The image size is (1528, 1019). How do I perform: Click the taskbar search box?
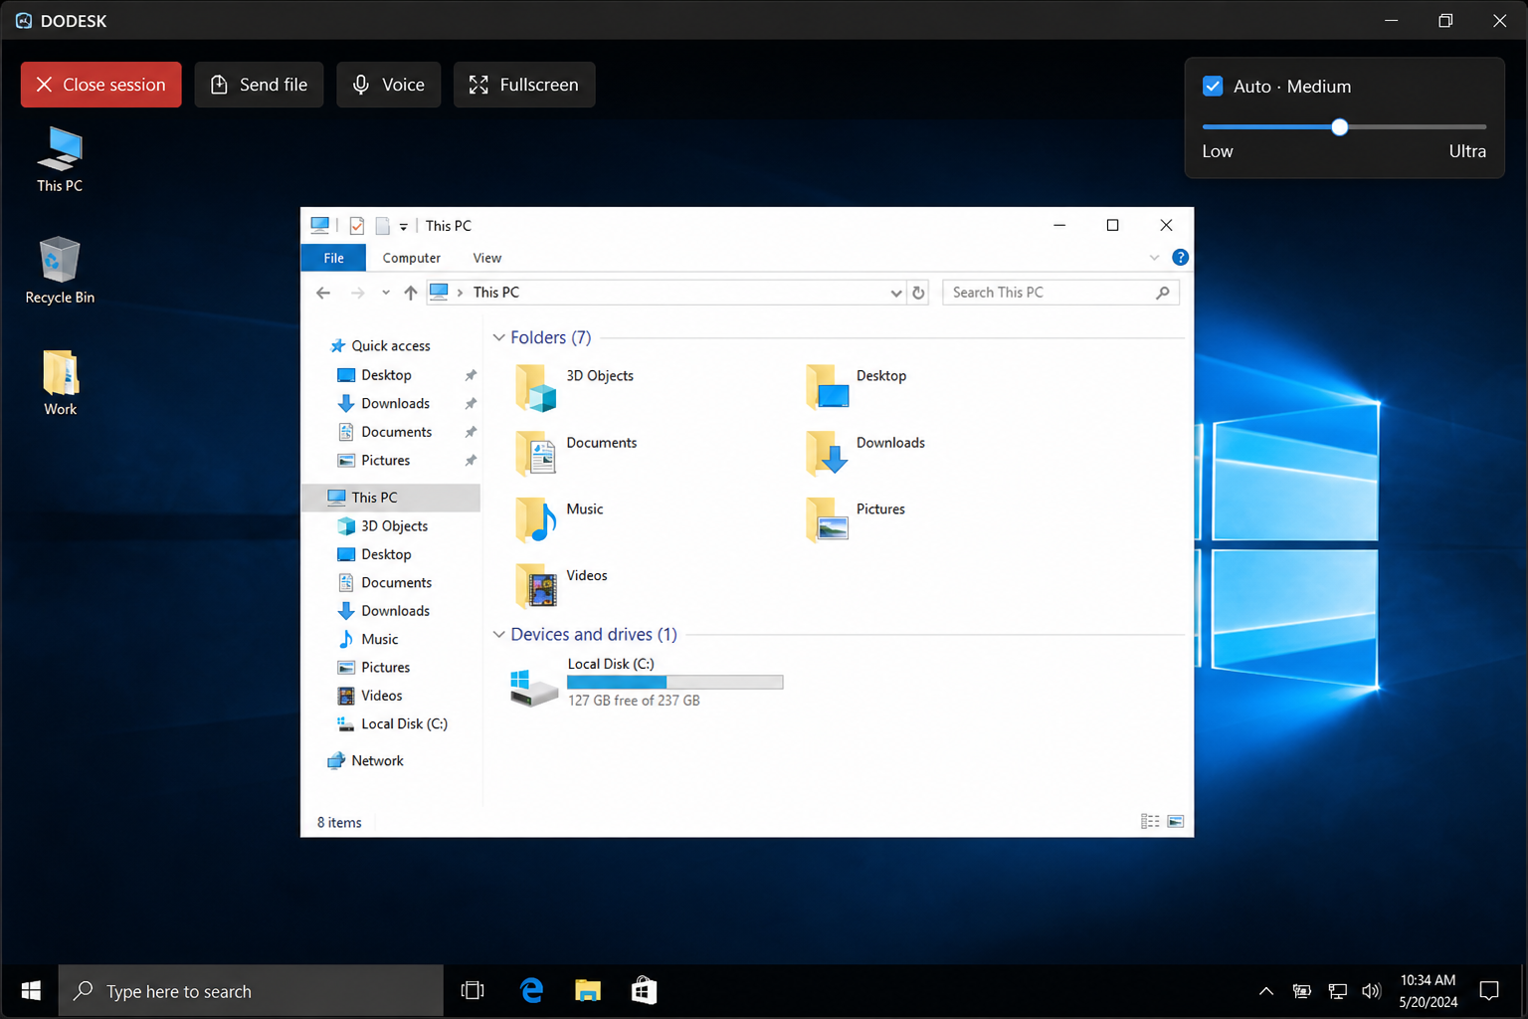[251, 991]
